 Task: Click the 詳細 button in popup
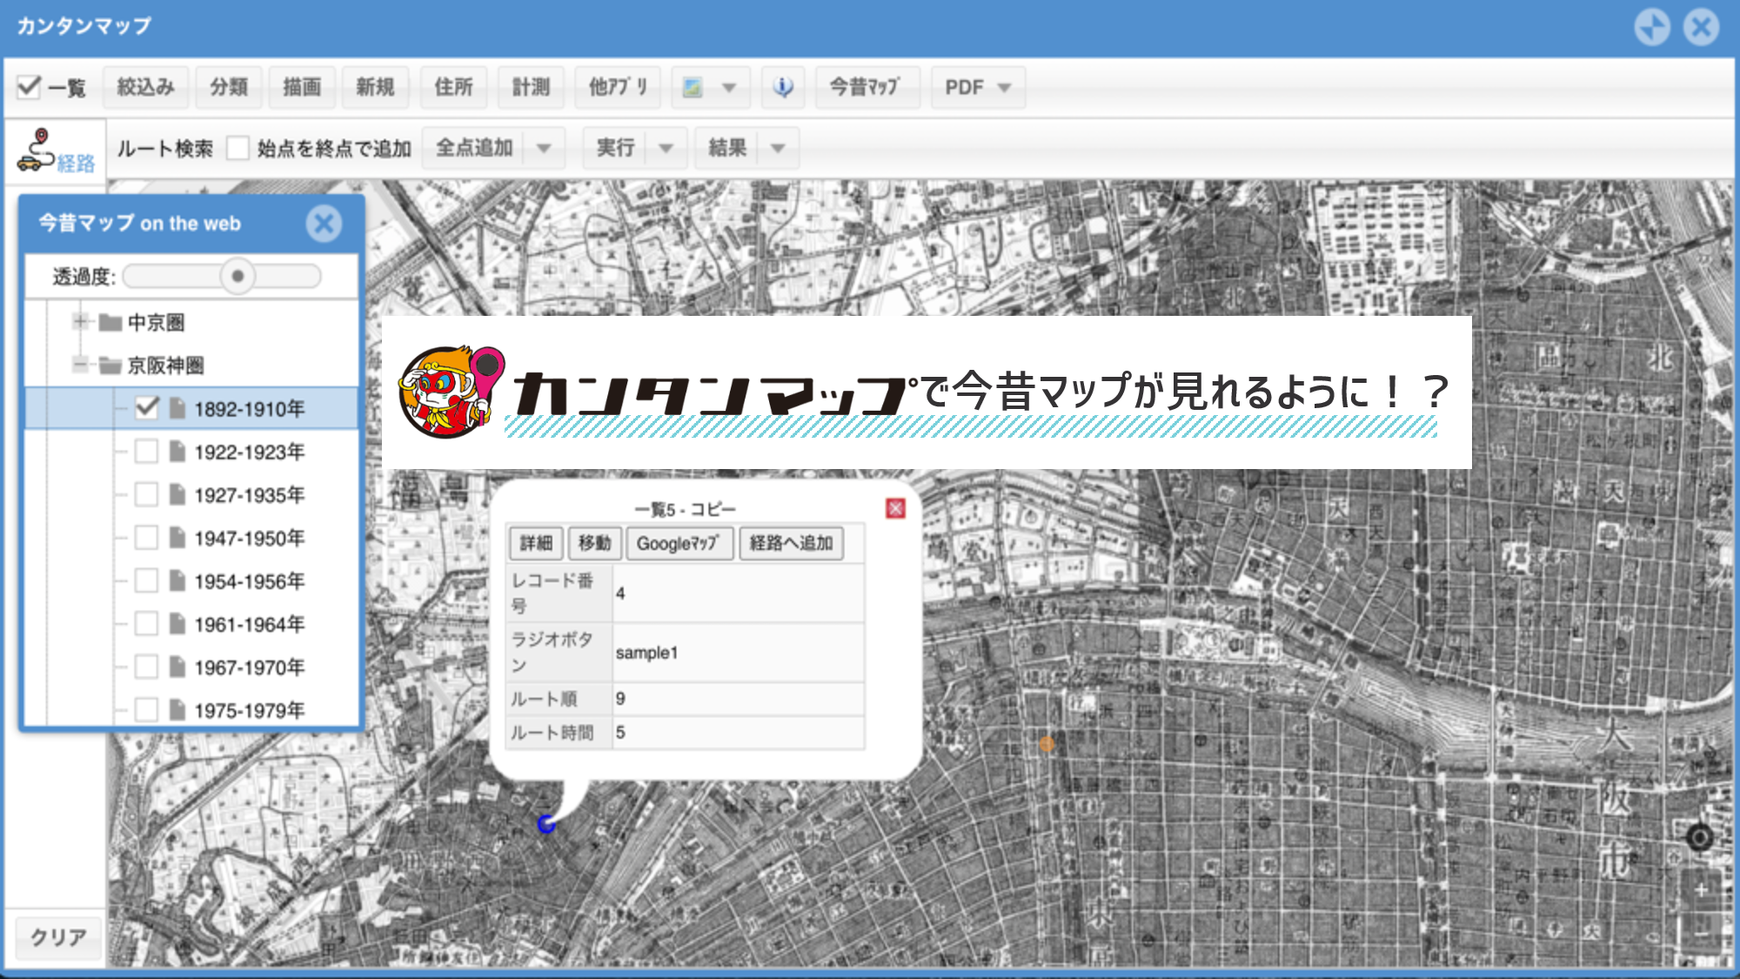click(536, 543)
